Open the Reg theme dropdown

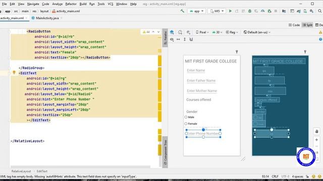coord(232,32)
